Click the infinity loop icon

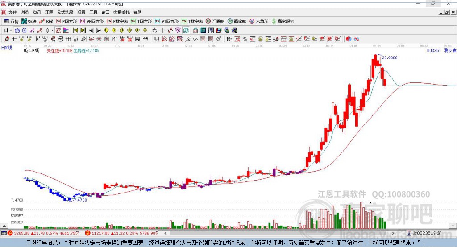coord(357,39)
